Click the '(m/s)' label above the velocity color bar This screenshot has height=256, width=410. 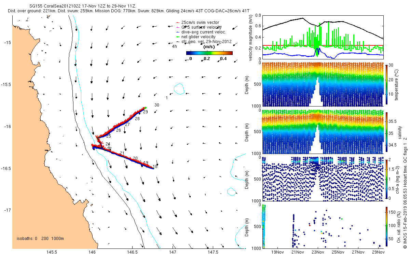pos(209,47)
